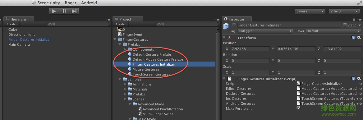
Task: Collapse the Transform component
Action: 224,38
